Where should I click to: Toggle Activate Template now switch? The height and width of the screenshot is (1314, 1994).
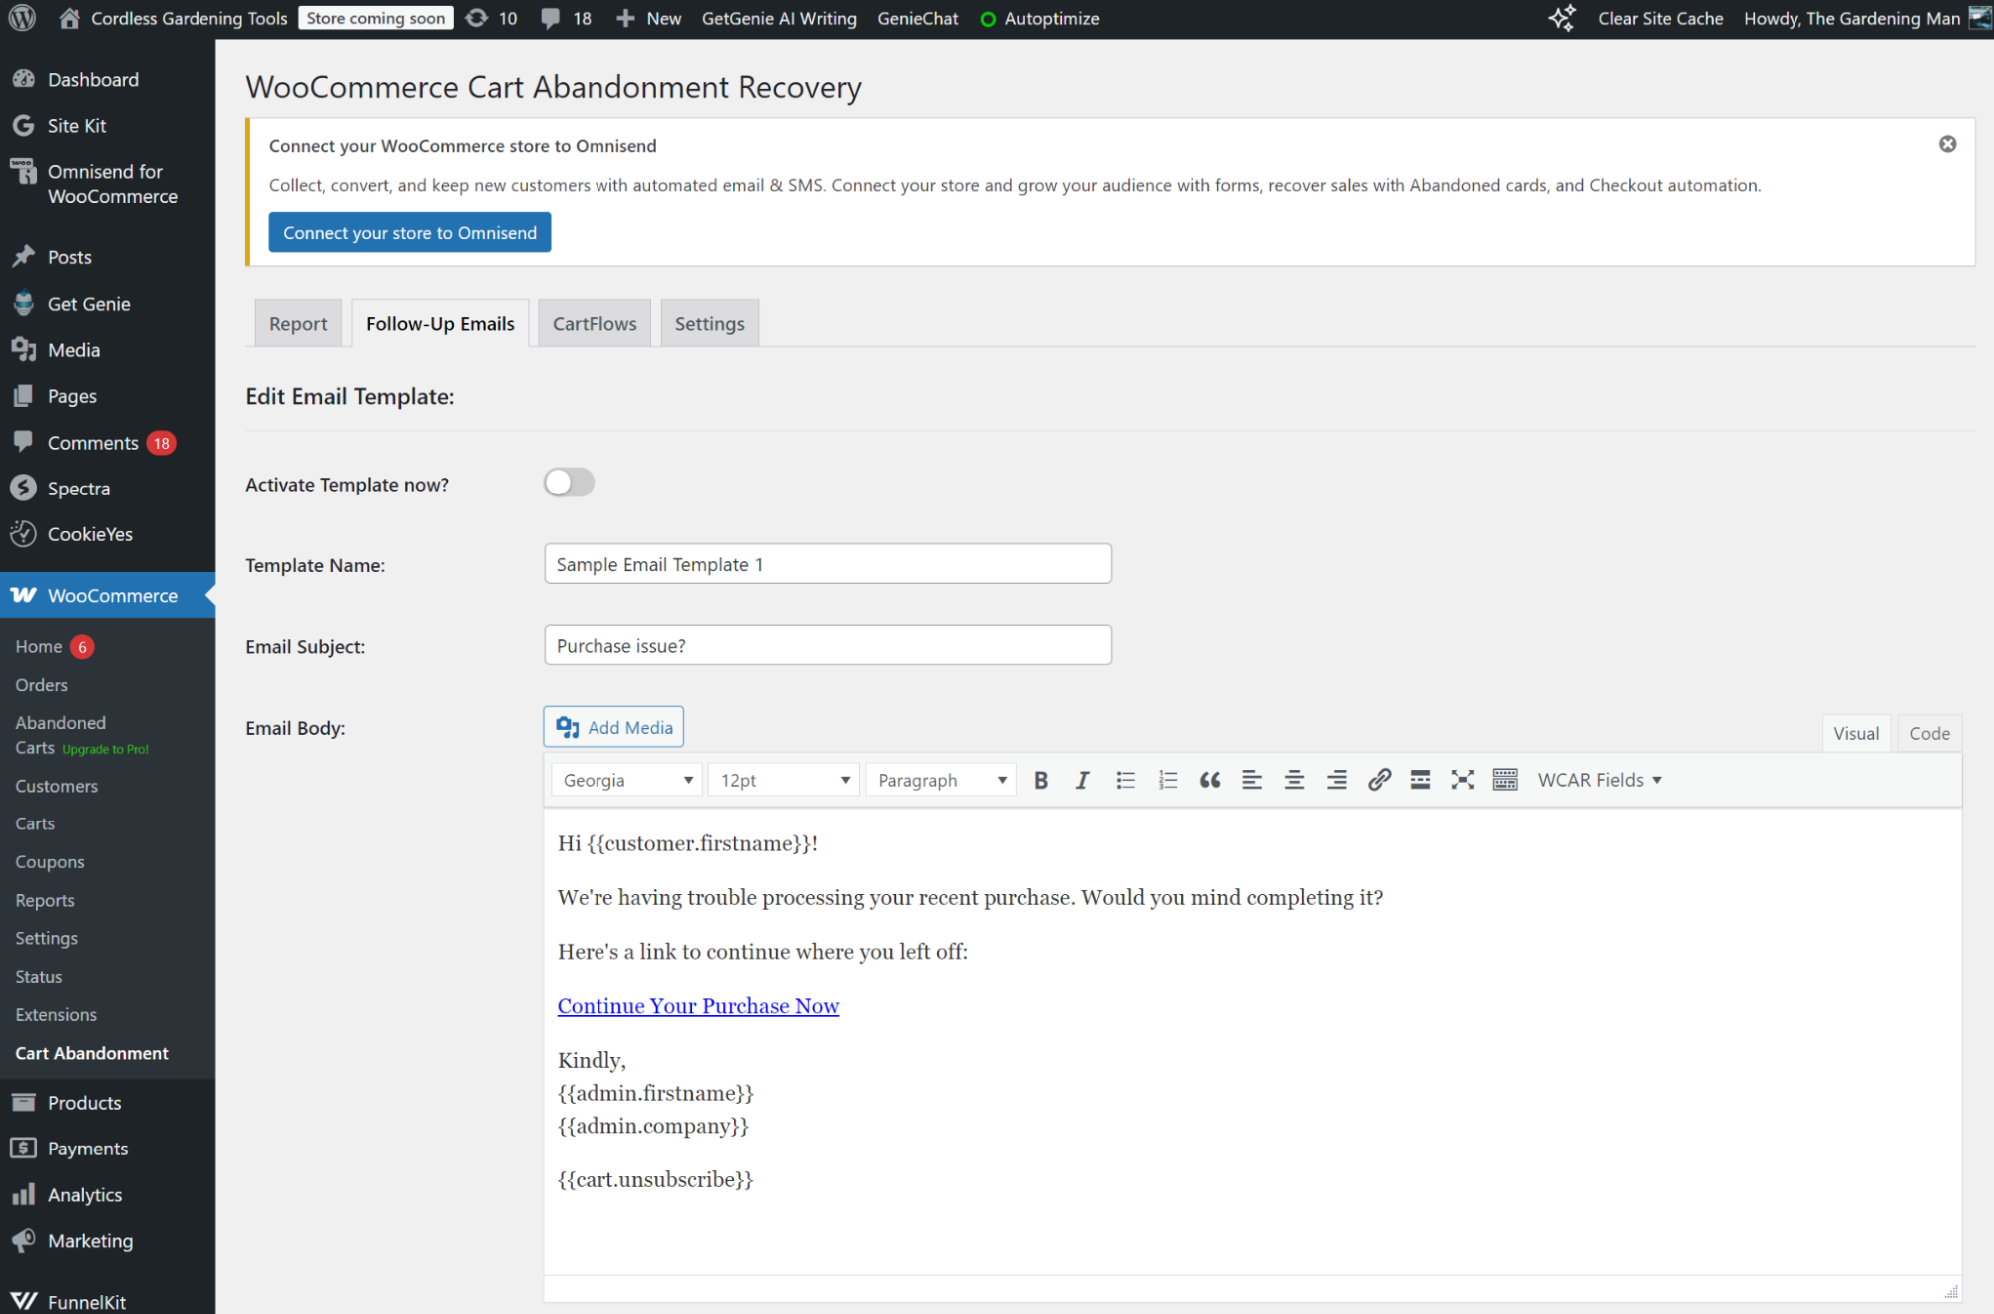pyautogui.click(x=569, y=483)
